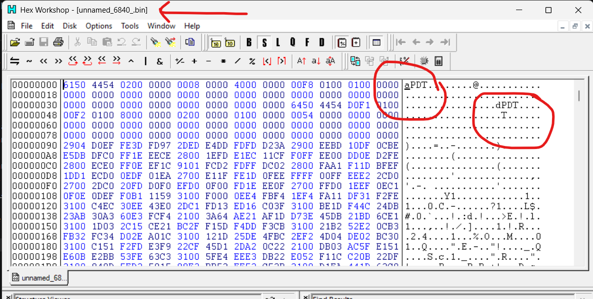
Task: Click the change sign +/- operation
Action: (180, 61)
